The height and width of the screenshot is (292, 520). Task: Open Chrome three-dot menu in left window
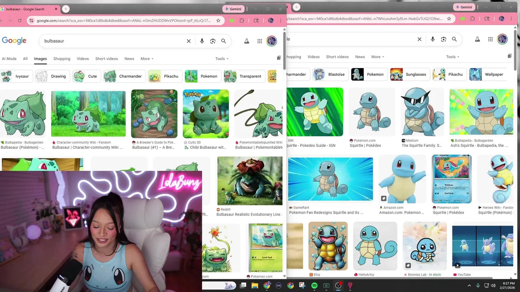(x=280, y=20)
